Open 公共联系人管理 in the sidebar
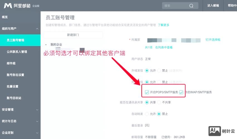 17,52
